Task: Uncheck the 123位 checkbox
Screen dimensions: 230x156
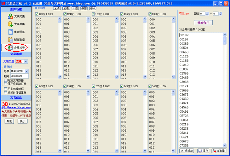Action: [37, 14]
